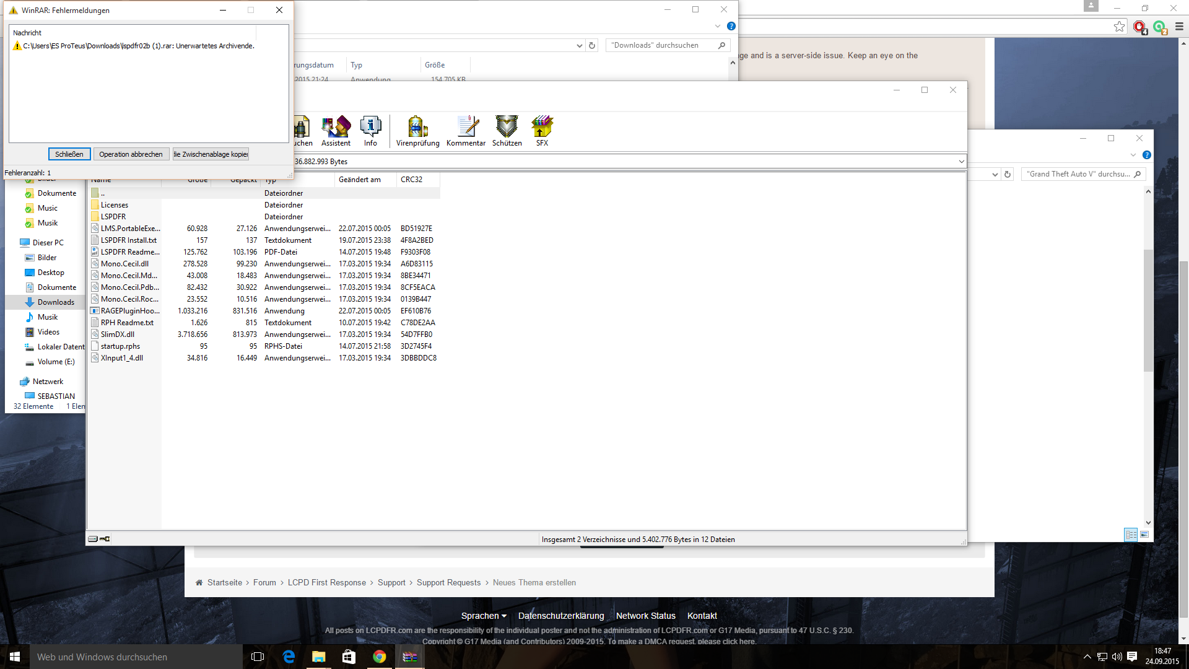Viewport: 1189px width, 669px height.
Task: Expand Downloads address bar history dropdown
Action: pos(579,45)
